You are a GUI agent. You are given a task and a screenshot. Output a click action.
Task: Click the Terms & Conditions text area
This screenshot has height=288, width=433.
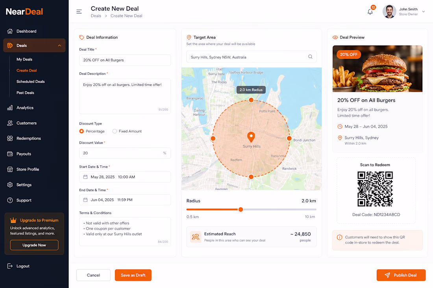tap(125, 231)
